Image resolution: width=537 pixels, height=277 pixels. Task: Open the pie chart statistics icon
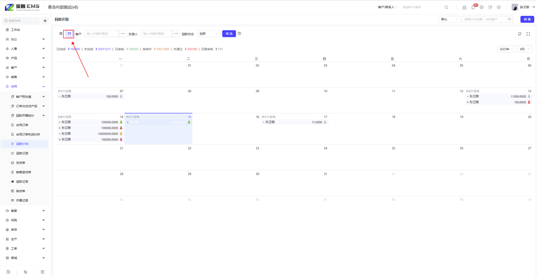(490, 7)
